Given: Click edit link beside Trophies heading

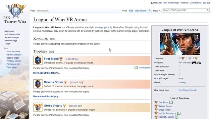Looking at the screenshot, I should (51, 52).
